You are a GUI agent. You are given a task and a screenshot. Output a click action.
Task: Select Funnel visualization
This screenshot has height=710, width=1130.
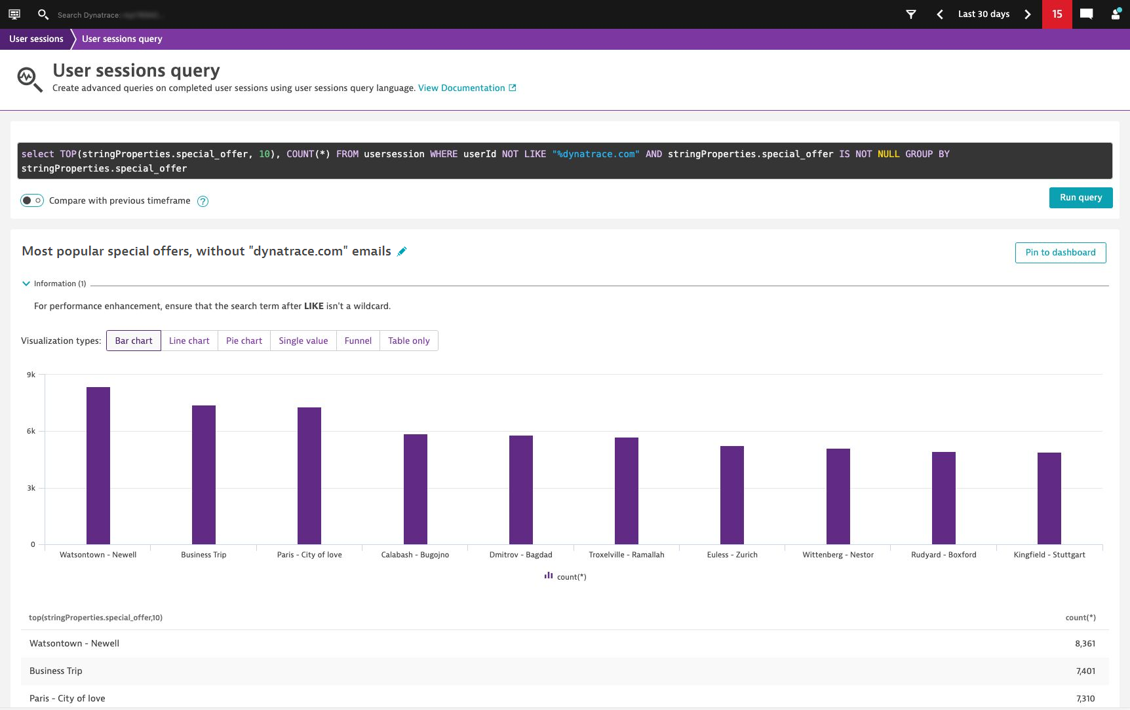pyautogui.click(x=358, y=341)
